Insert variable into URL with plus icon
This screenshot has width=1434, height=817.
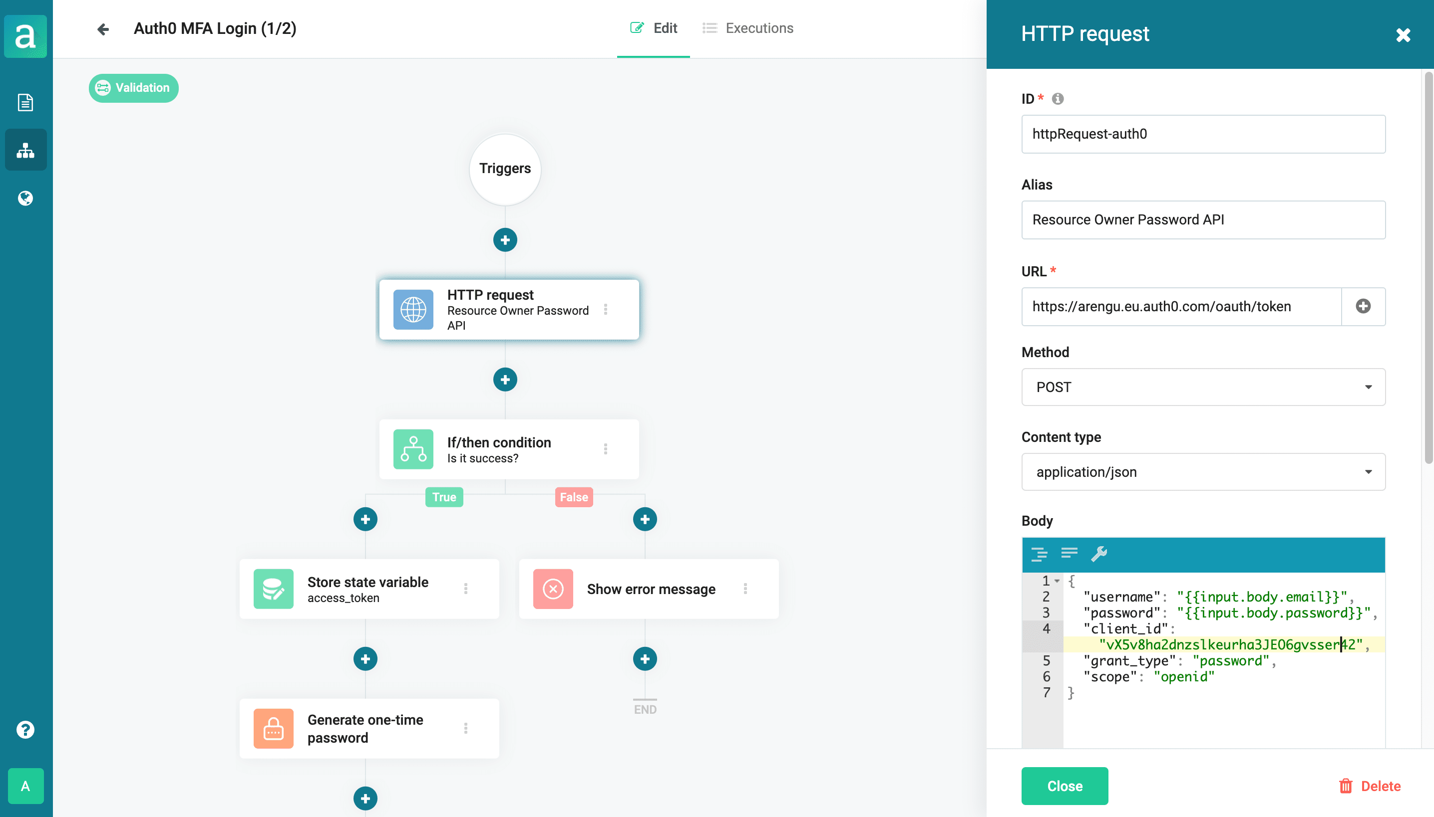[1363, 306]
